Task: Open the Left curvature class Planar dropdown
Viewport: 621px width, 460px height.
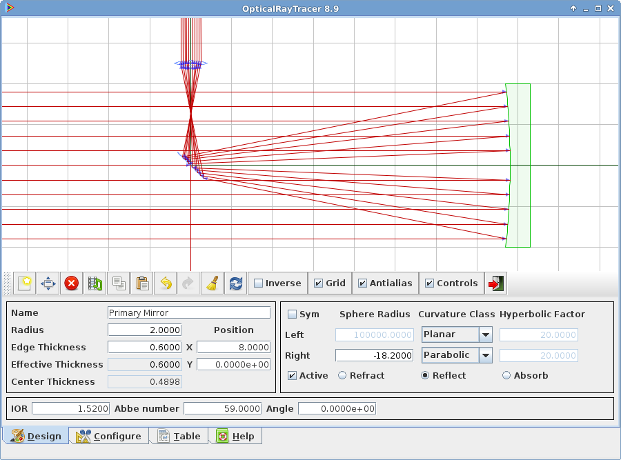Action: [485, 335]
